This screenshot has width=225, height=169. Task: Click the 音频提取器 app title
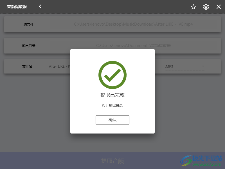click(17, 7)
